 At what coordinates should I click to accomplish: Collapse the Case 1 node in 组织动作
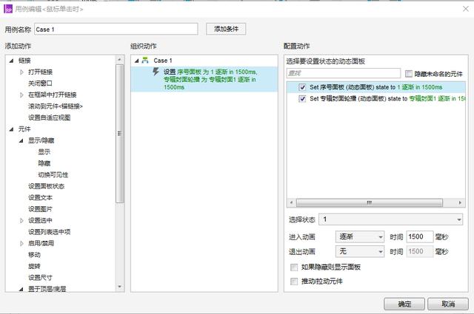(x=136, y=61)
